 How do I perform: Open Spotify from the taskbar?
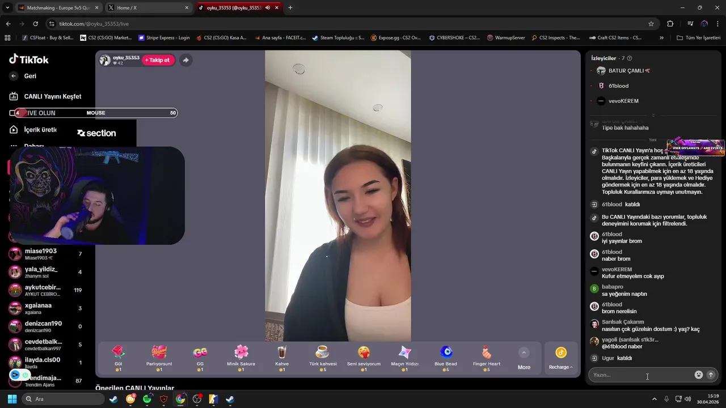pos(147,399)
